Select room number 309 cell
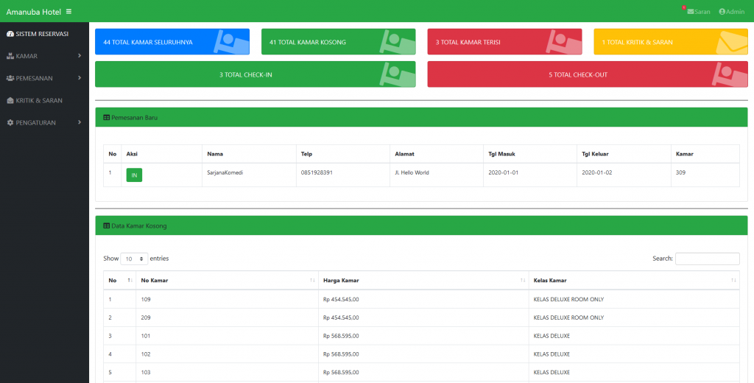Viewport: 754px width, 383px height. pos(705,175)
